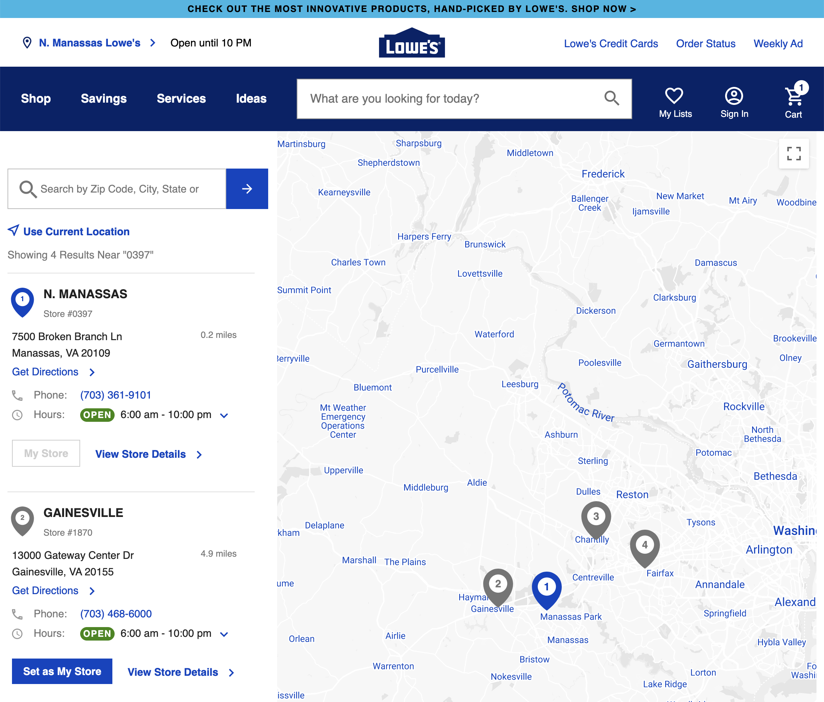Select map pin 1 near Manassas Park
The height and width of the screenshot is (702, 824).
click(547, 586)
